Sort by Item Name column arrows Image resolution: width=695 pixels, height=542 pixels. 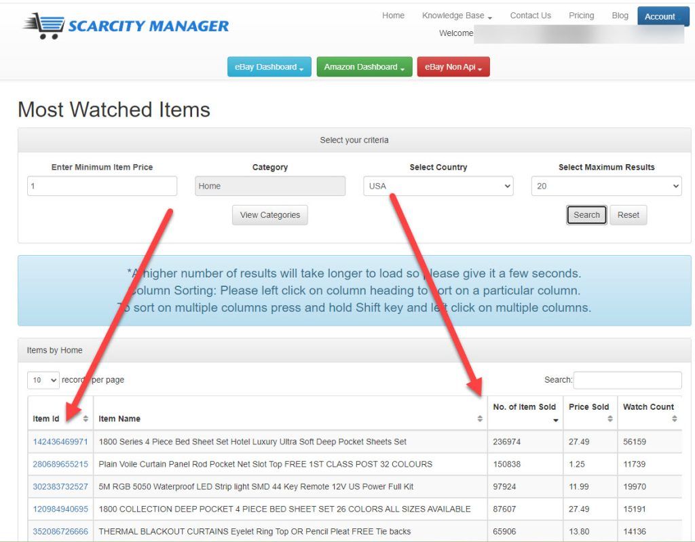pos(480,419)
